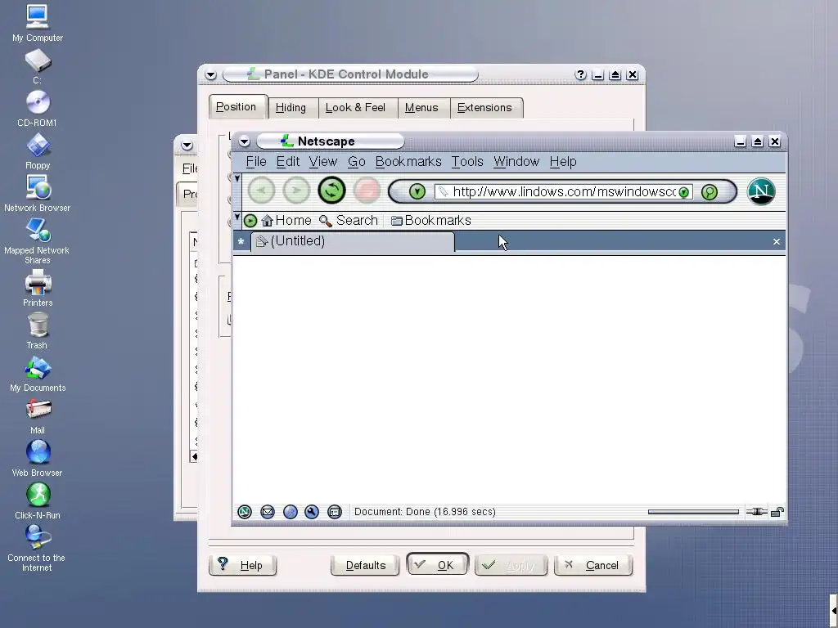
Task: Switch to the Look & Feel tab
Action: tap(358, 108)
